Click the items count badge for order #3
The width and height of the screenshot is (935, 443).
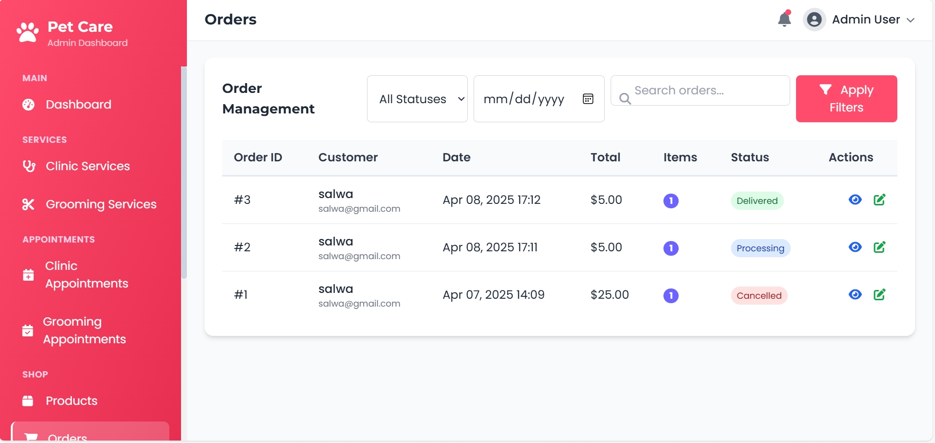click(671, 200)
